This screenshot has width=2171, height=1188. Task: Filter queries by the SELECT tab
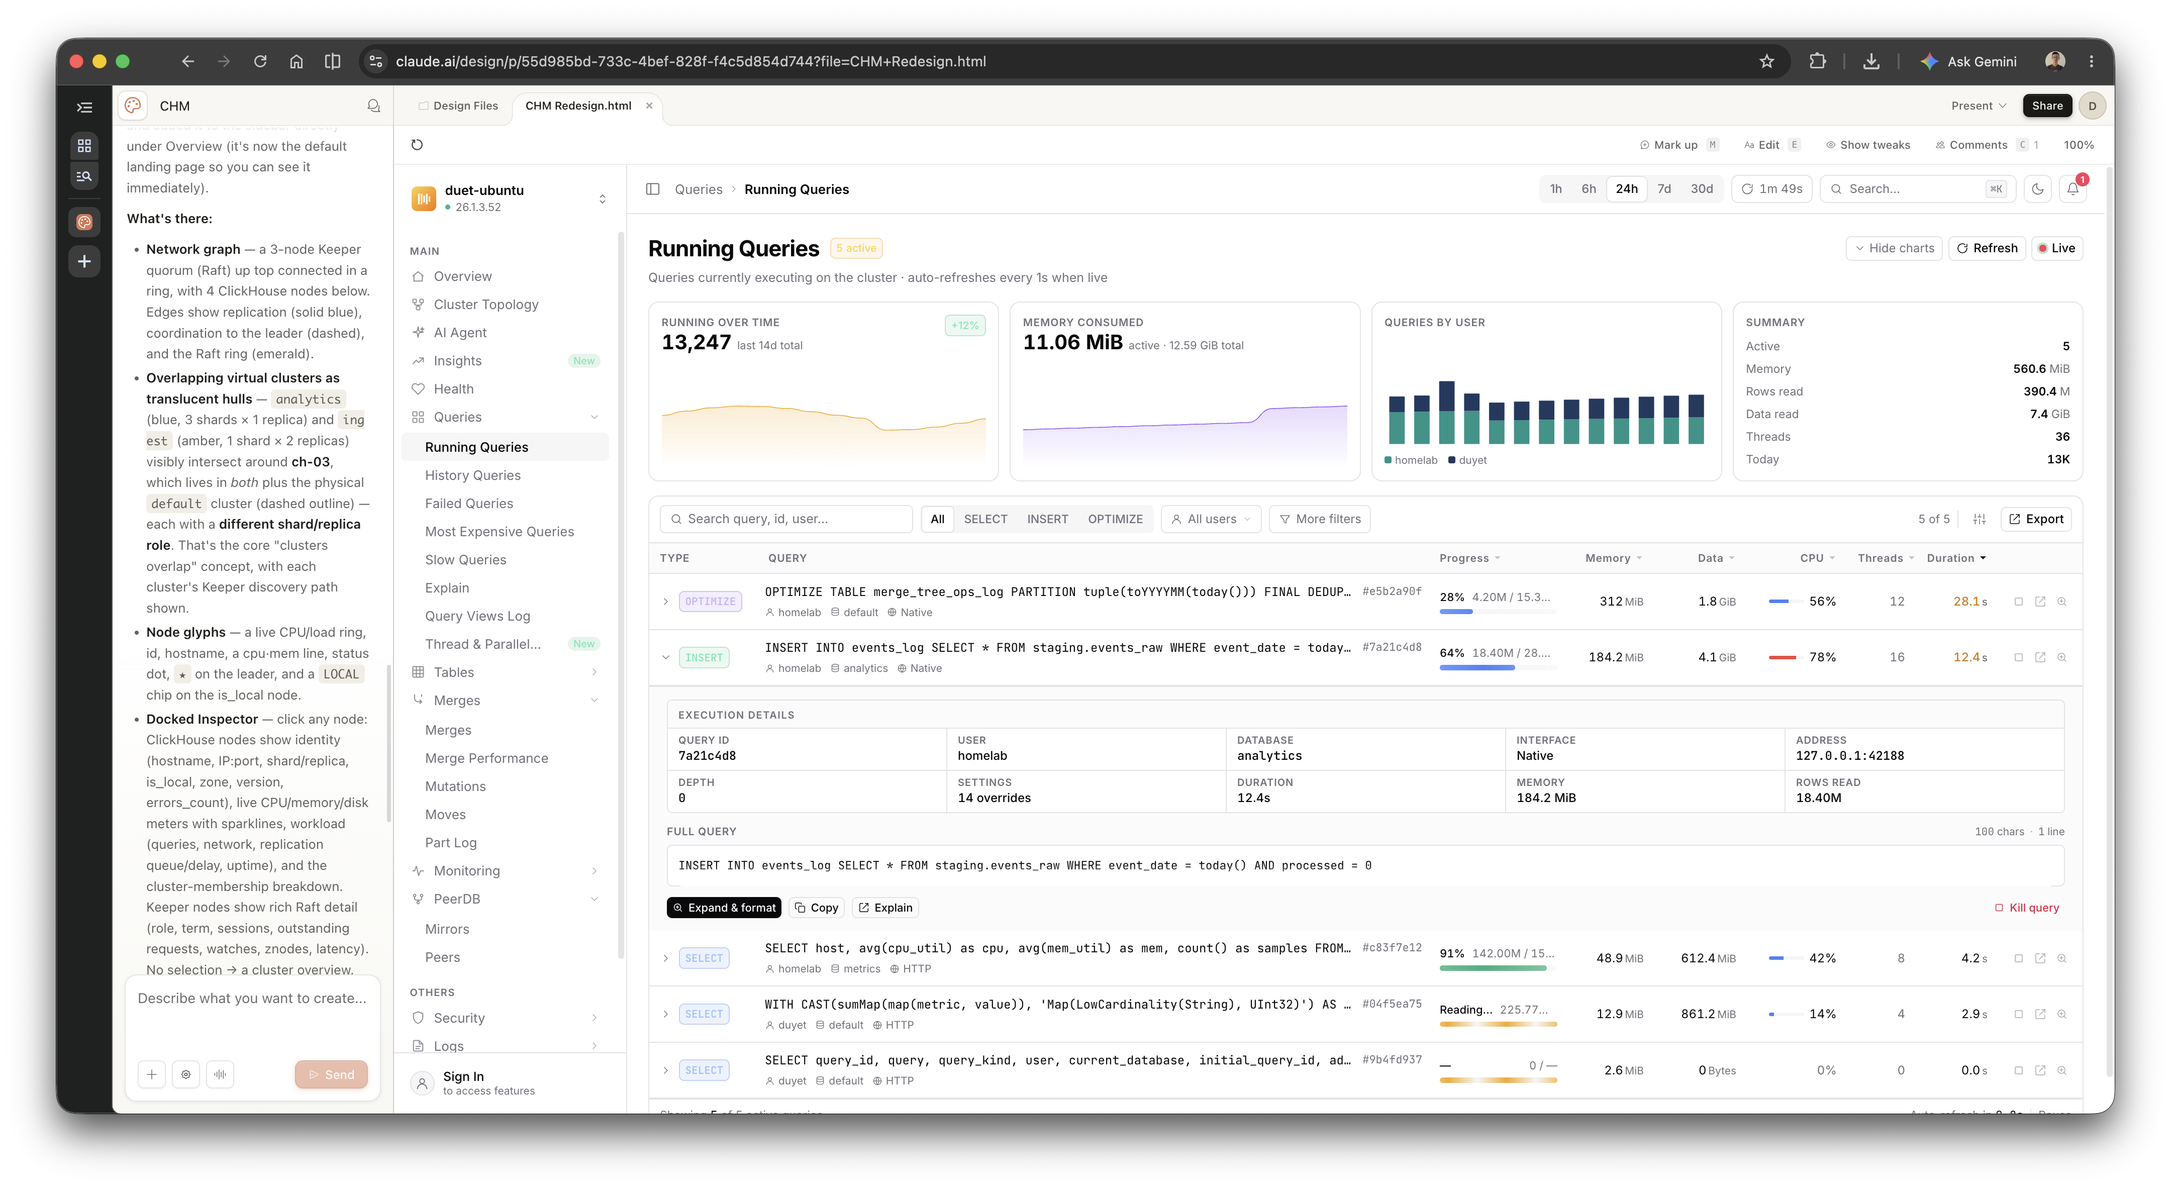[x=985, y=519]
